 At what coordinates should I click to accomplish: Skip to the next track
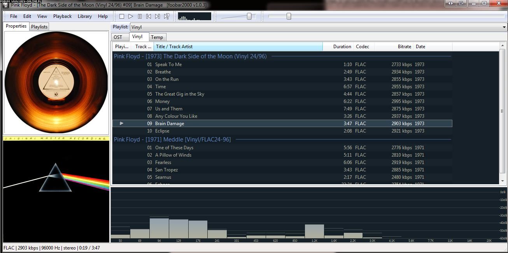[158, 16]
